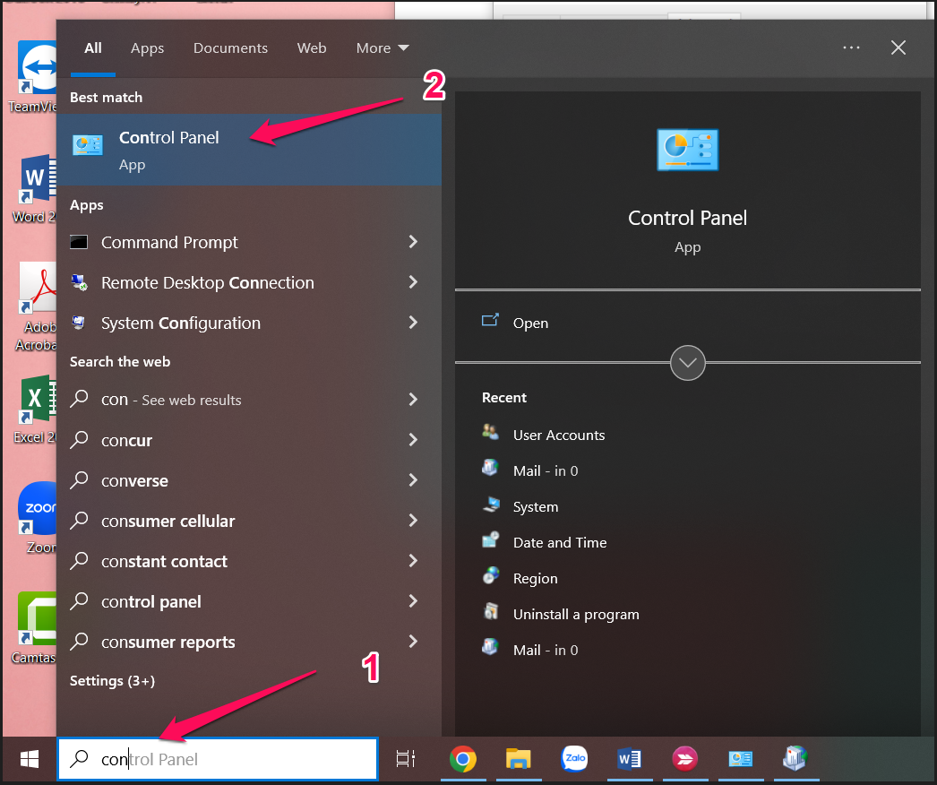Screen dimensions: 937x785
Task: Launch Command Prompt from the search results
Action: pos(170,242)
